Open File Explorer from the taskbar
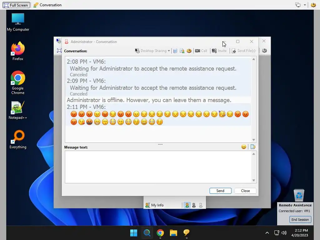The image size is (320, 240). (173, 232)
